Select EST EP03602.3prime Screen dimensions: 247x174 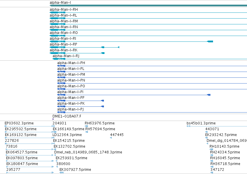pyautogui.click(x=19, y=123)
